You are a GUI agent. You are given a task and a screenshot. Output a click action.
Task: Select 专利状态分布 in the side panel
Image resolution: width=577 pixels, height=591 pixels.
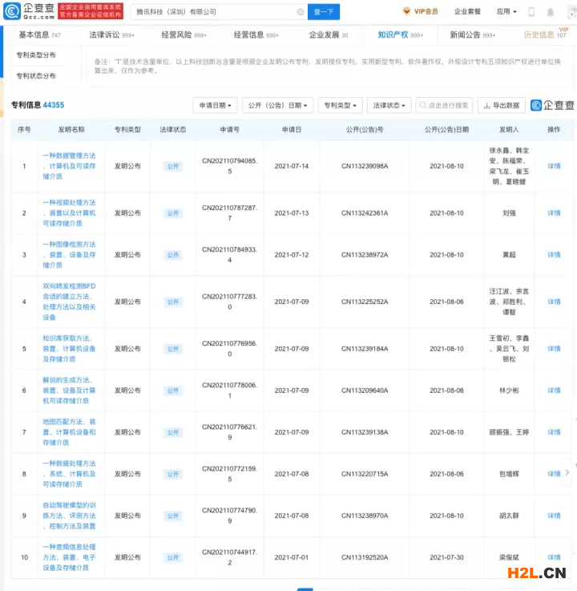tap(36, 76)
